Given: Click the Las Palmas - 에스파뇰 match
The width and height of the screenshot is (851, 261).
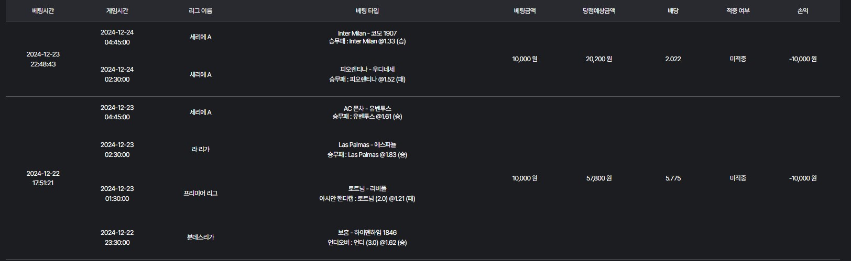Looking at the screenshot, I should [x=367, y=144].
